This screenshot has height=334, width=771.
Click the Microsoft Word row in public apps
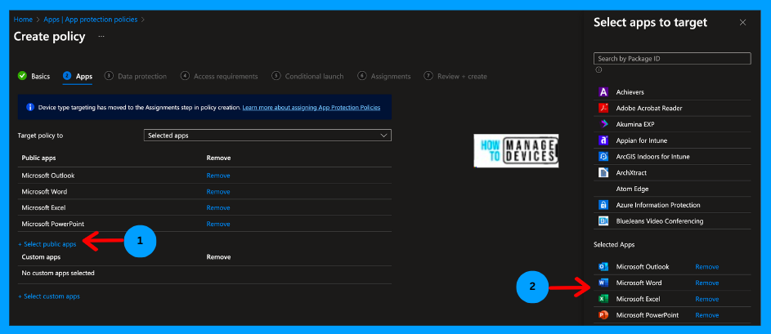click(204, 192)
